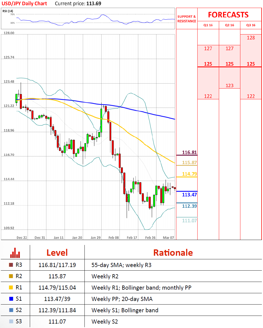Click the Feb 17 date axis label

coord(132,238)
